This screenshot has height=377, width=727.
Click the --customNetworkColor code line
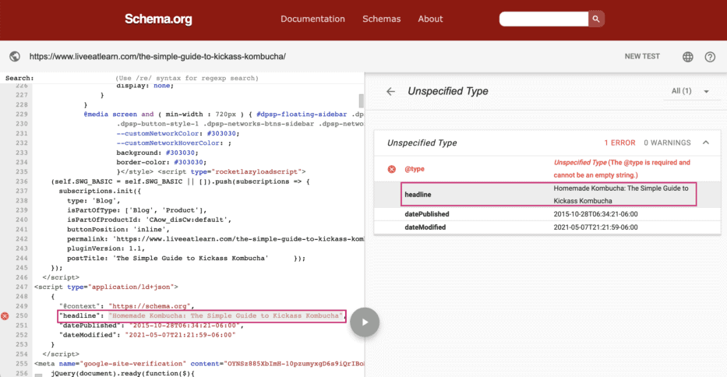pyautogui.click(x=178, y=133)
